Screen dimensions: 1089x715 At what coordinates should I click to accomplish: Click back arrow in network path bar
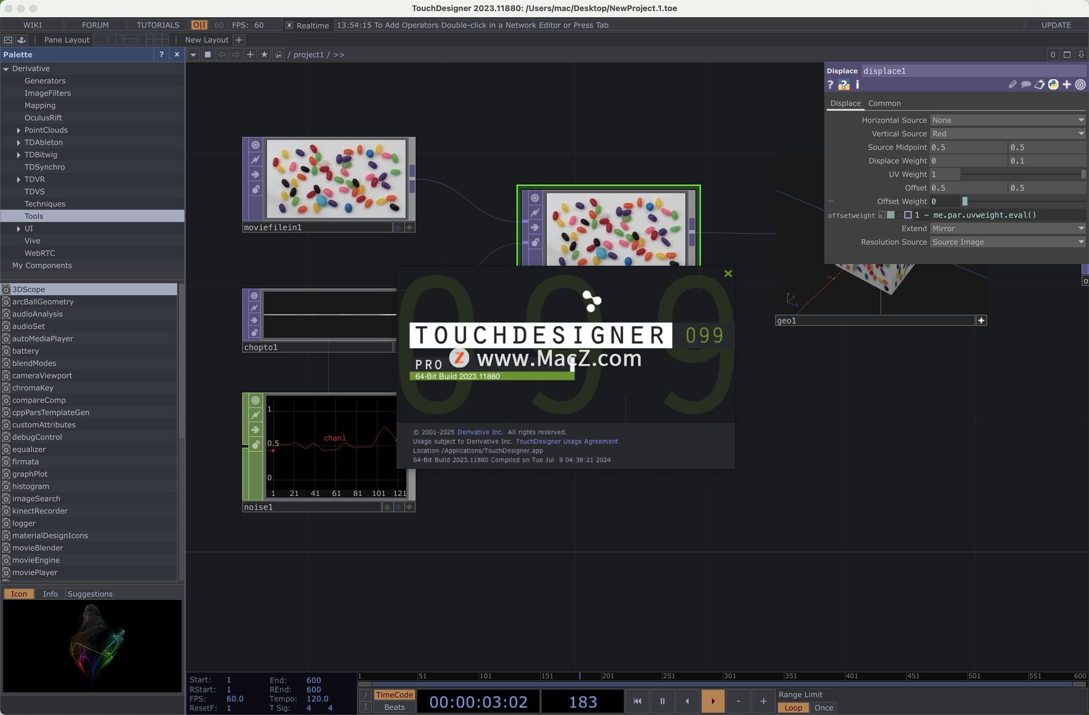pos(222,54)
